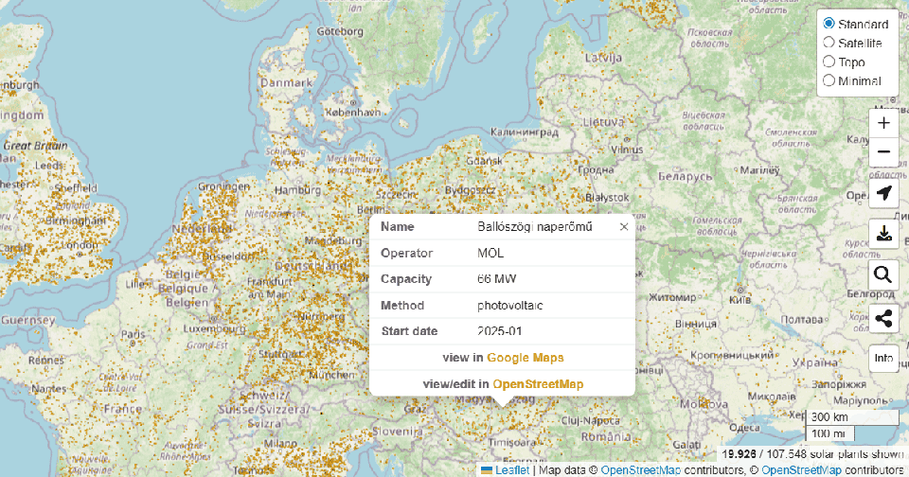This screenshot has height=477, width=909.
Task: Click the Hamburg label on map
Action: pos(297,189)
